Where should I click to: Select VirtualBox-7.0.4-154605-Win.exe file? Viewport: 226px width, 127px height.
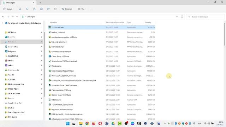(x=102, y=85)
